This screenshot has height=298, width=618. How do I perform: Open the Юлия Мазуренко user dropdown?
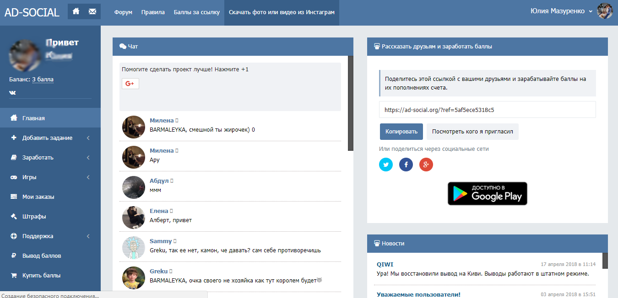(x=561, y=11)
